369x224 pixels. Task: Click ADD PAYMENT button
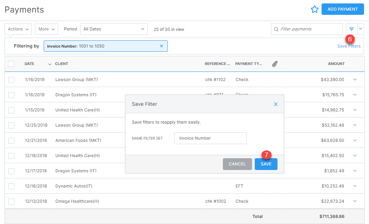(343, 9)
